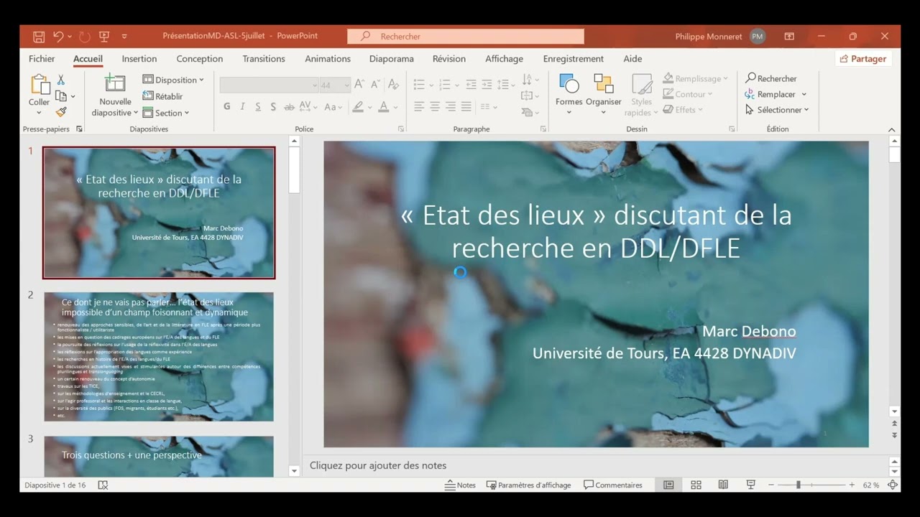Adjust the zoom slider in status bar
Image resolution: width=920 pixels, height=517 pixels.
tap(798, 485)
